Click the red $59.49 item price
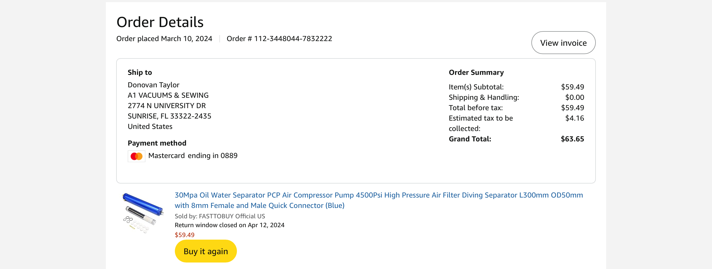Image resolution: width=712 pixels, height=269 pixels. 184,235
